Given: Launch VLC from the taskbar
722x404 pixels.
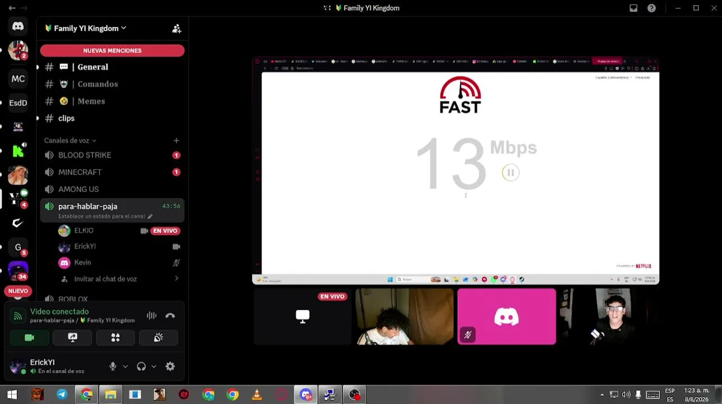Looking at the screenshot, I should coord(257,394).
